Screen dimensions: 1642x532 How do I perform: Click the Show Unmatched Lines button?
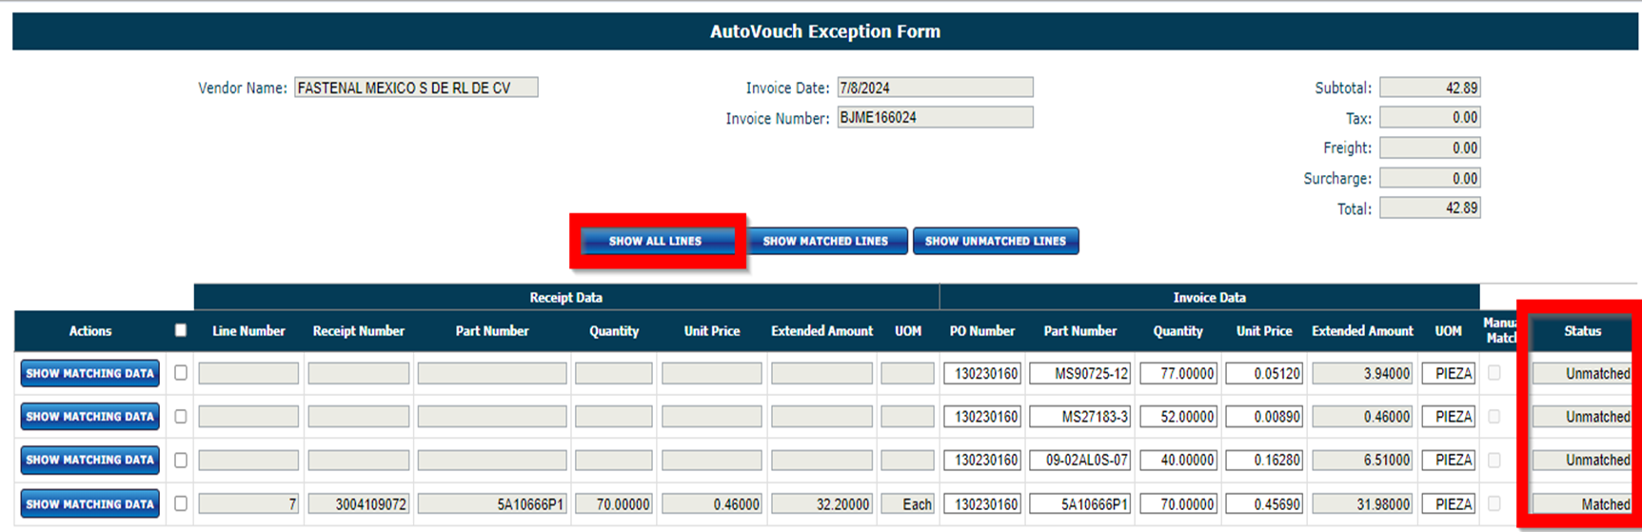995,241
